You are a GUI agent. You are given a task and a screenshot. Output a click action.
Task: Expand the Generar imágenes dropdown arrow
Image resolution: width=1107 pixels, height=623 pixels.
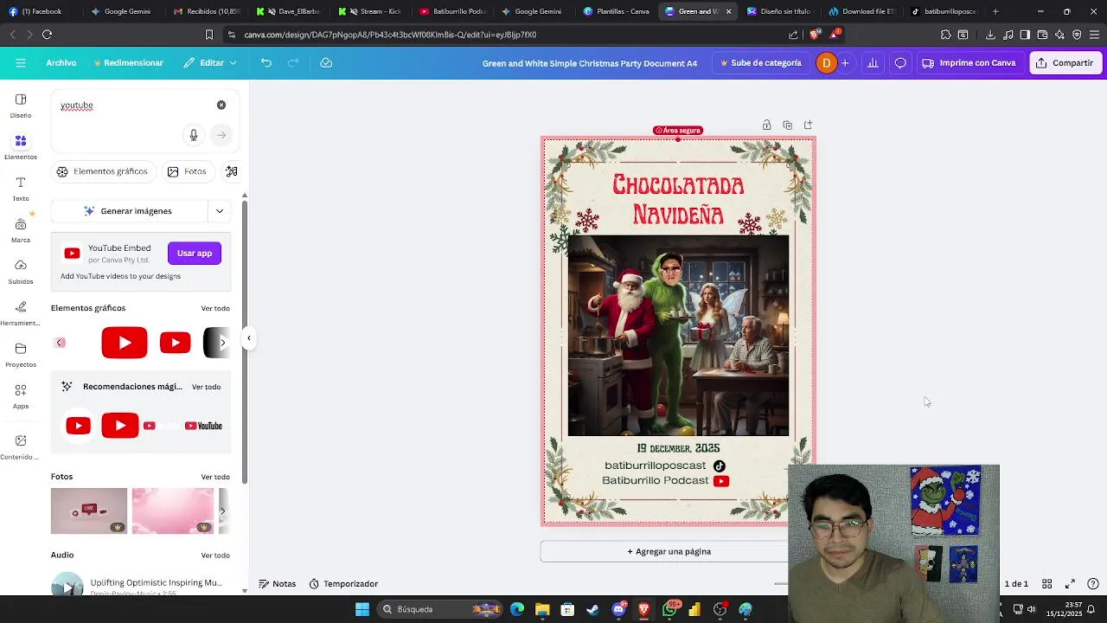coord(220,211)
